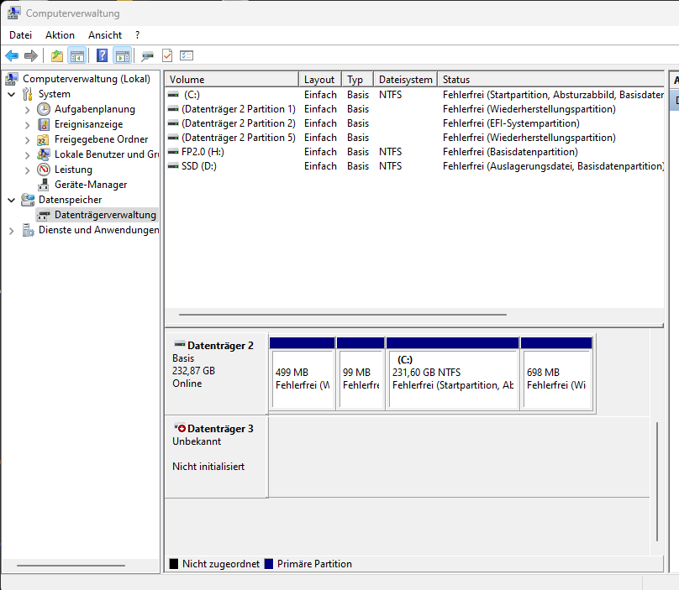Screen dimensions: 679x590
Task: Expand the Aufgabenplanung node
Action: coord(27,110)
